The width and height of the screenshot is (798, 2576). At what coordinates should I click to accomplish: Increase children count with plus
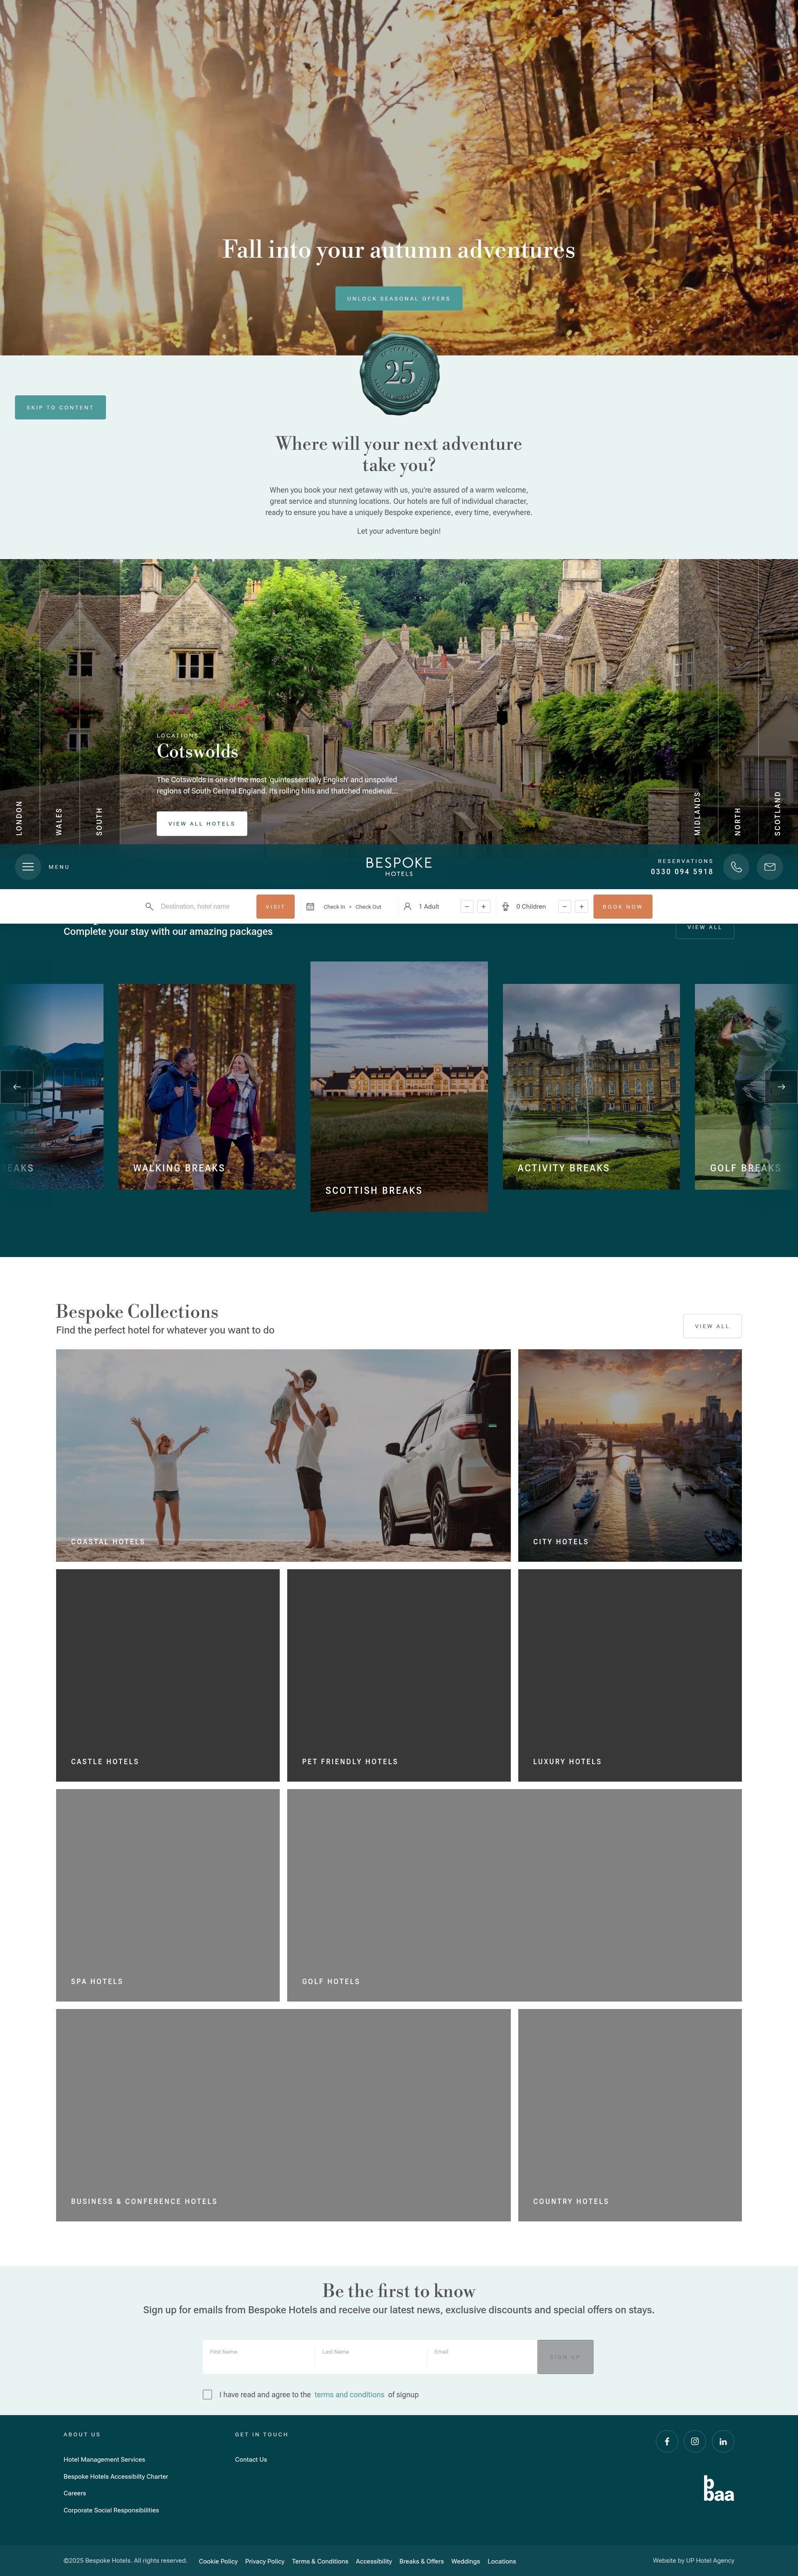581,907
